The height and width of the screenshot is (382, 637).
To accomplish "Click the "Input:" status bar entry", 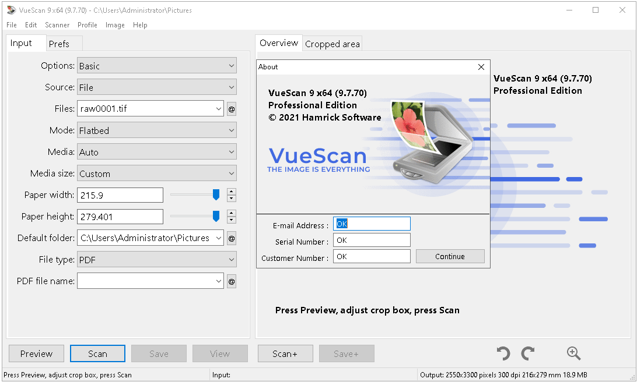I will click(x=222, y=375).
